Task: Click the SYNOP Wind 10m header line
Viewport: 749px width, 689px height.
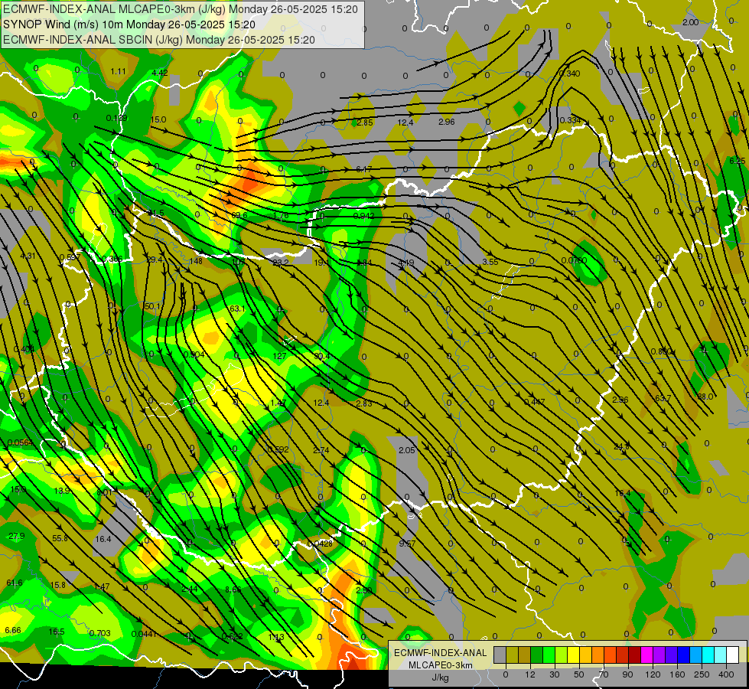Action: pos(129,24)
